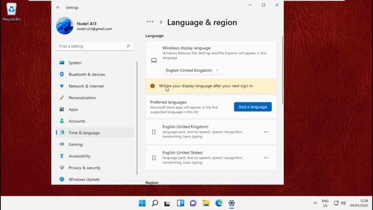This screenshot has height=210, width=373.
Task: Click the Bluetooth icon in sidebar
Action: click(62, 74)
